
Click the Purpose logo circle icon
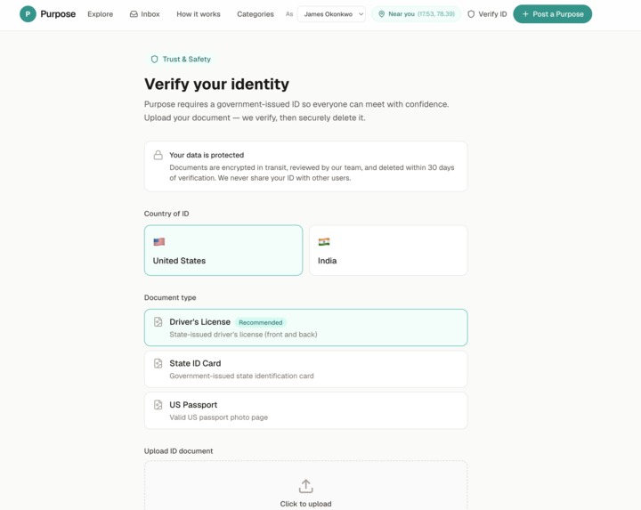coord(28,14)
